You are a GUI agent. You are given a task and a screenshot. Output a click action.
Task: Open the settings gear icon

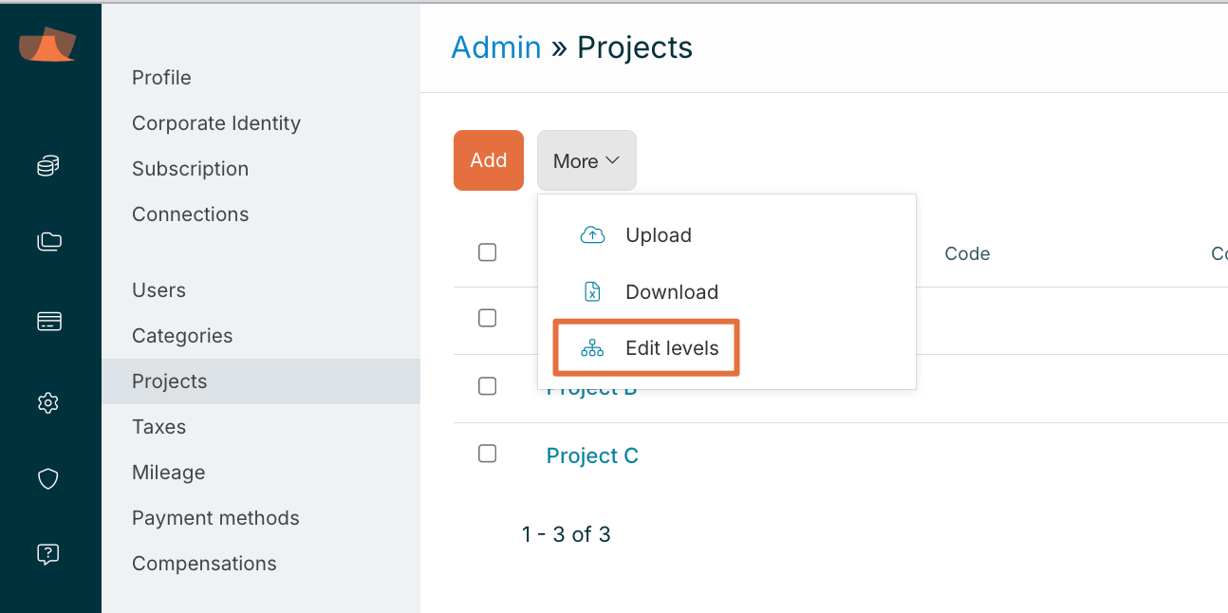coord(48,403)
